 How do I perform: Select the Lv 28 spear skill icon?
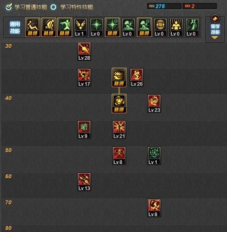click(84, 51)
